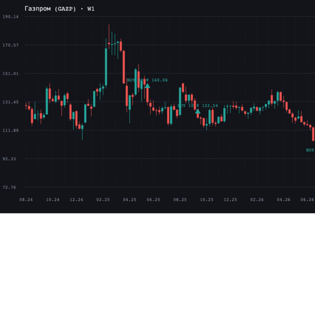Select the 10.25 date label
The image size is (315, 315).
(x=206, y=200)
